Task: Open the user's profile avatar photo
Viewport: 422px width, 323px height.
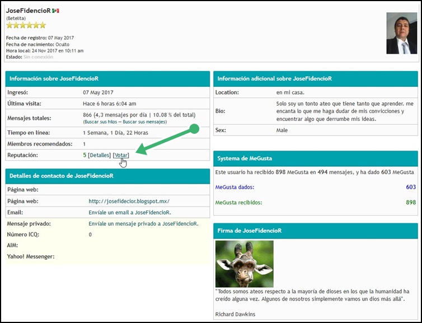Action: [401, 33]
